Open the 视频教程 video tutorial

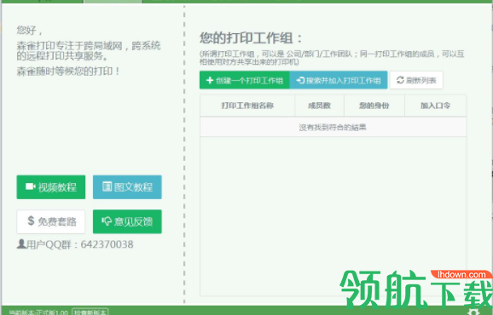(x=51, y=187)
